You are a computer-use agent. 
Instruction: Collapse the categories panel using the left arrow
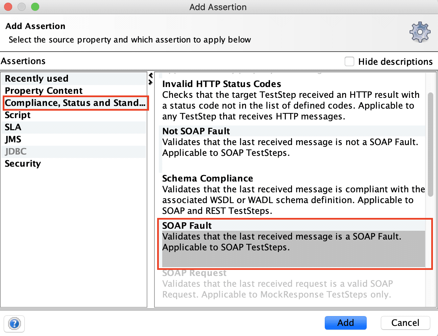(151, 75)
